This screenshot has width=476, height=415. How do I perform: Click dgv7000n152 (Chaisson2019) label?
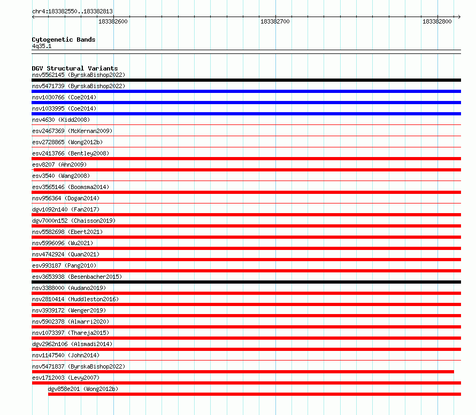tap(74, 221)
